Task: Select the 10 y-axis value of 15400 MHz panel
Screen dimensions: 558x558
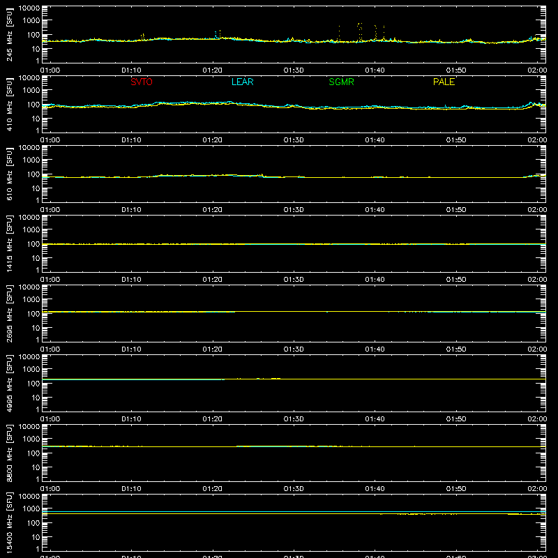Action: click(36, 537)
